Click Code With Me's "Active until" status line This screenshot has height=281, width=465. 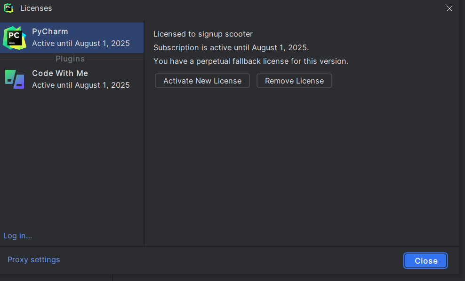80,85
